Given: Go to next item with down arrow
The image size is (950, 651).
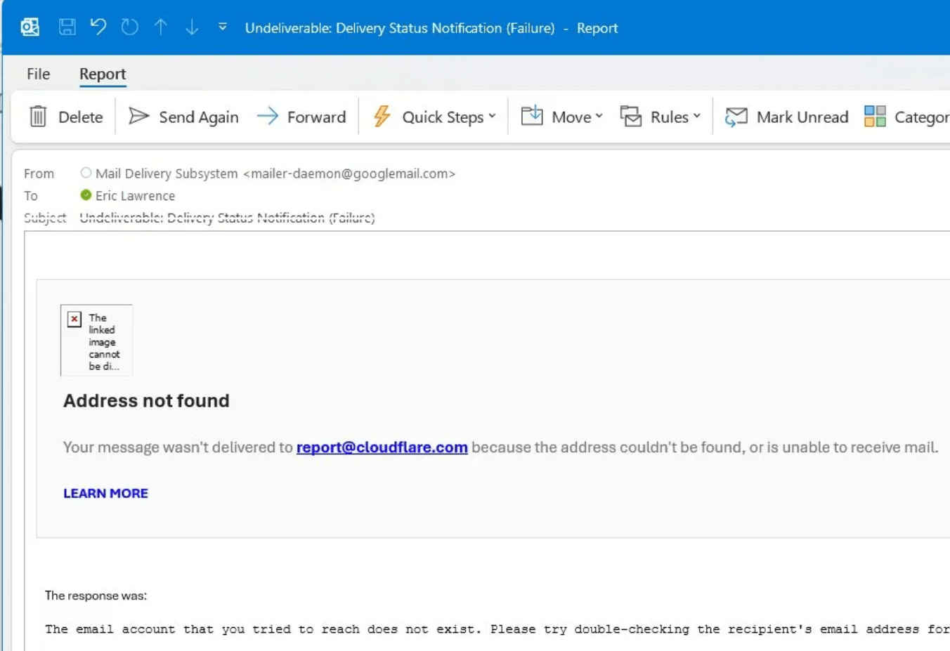Looking at the screenshot, I should click(x=192, y=27).
